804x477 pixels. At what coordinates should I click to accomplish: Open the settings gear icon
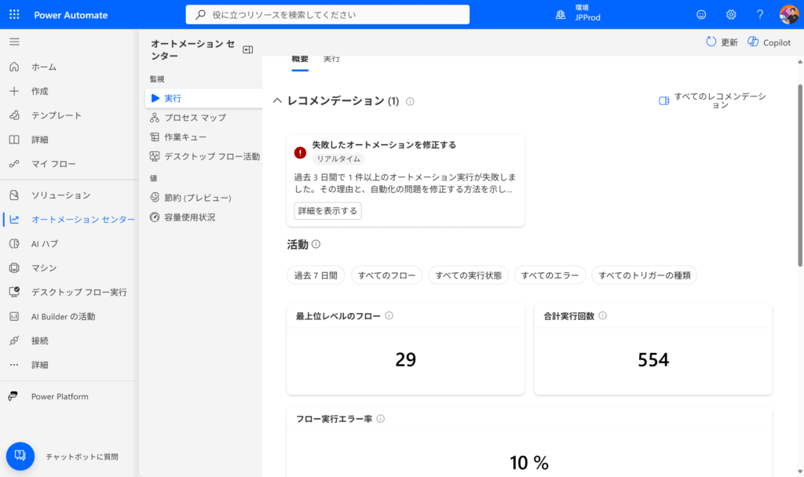(731, 15)
